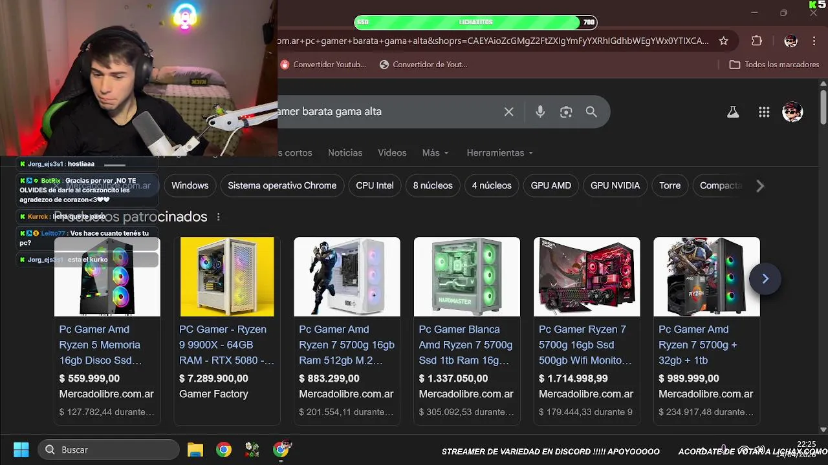Open Pc Gamer Blanca Amd Ryzen 7 title
The image size is (828, 465).
coord(466,345)
